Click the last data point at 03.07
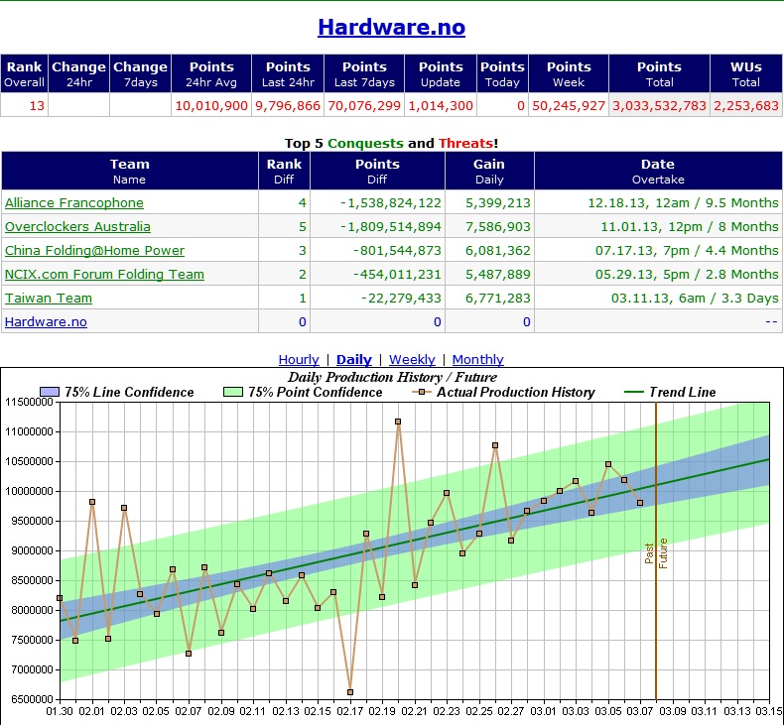784x725 pixels. point(640,503)
